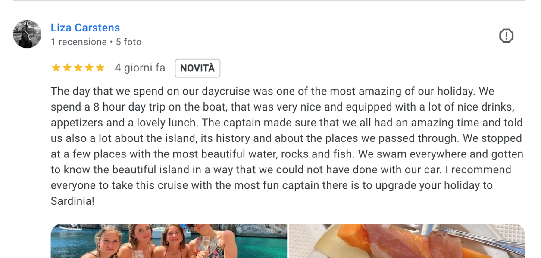
Task: Click the review's opening words "The day"
Action: click(x=66, y=92)
